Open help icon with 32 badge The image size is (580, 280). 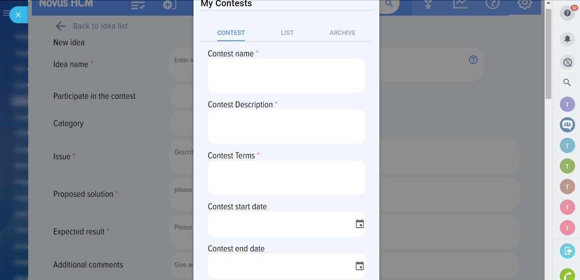[567, 13]
